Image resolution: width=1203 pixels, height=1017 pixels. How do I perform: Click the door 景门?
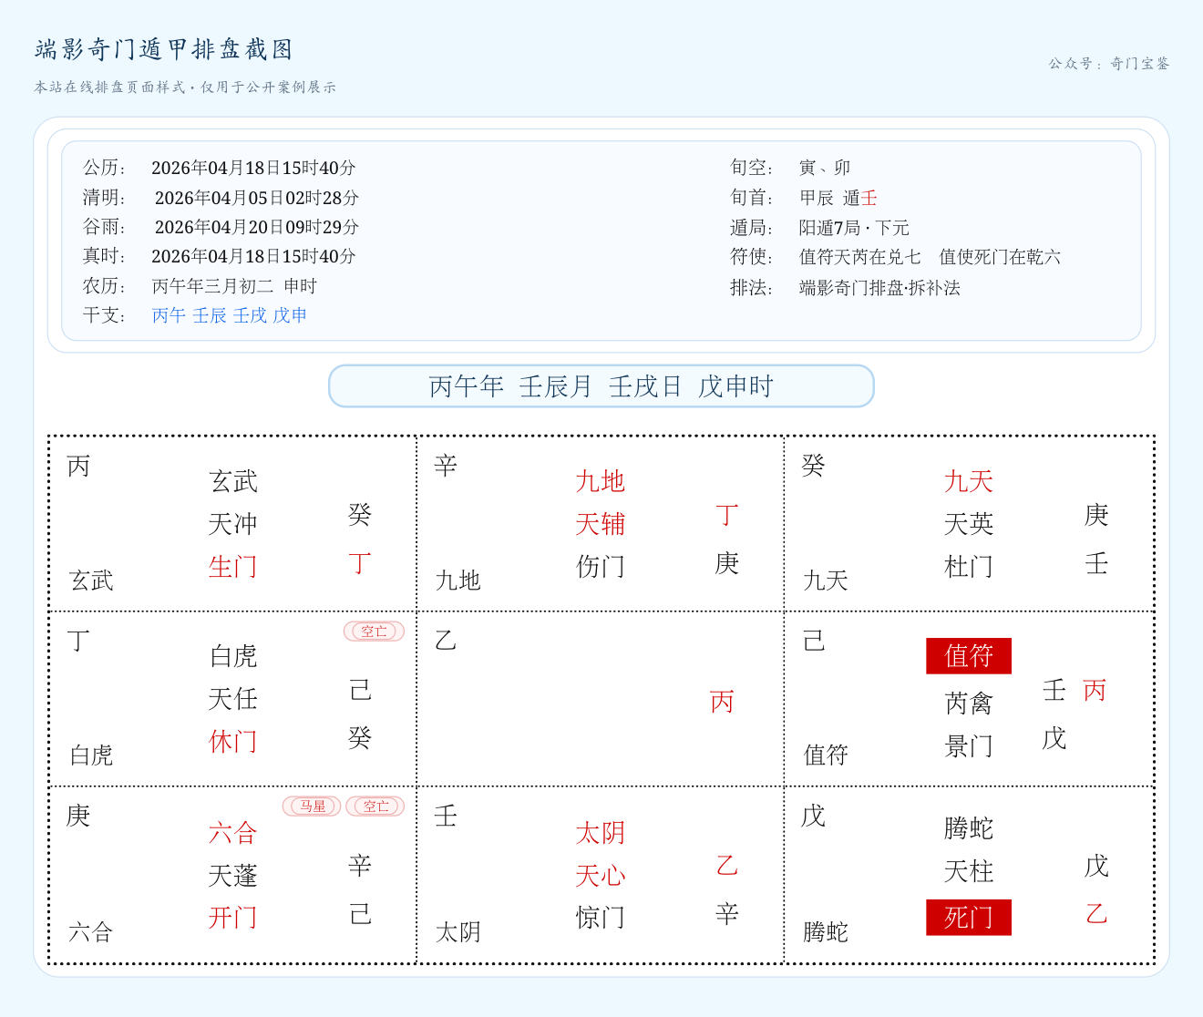coord(969,746)
